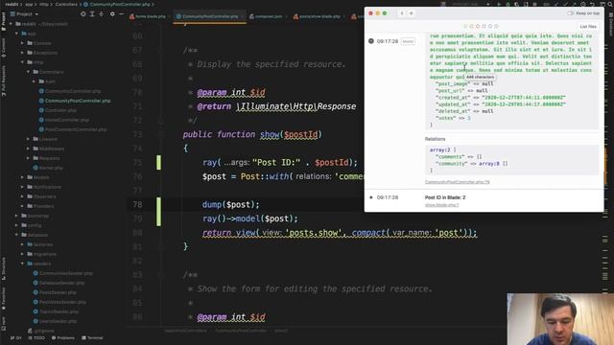614x345 pixels.
Task: Toggle the Keep on top switch
Action: click(x=571, y=13)
